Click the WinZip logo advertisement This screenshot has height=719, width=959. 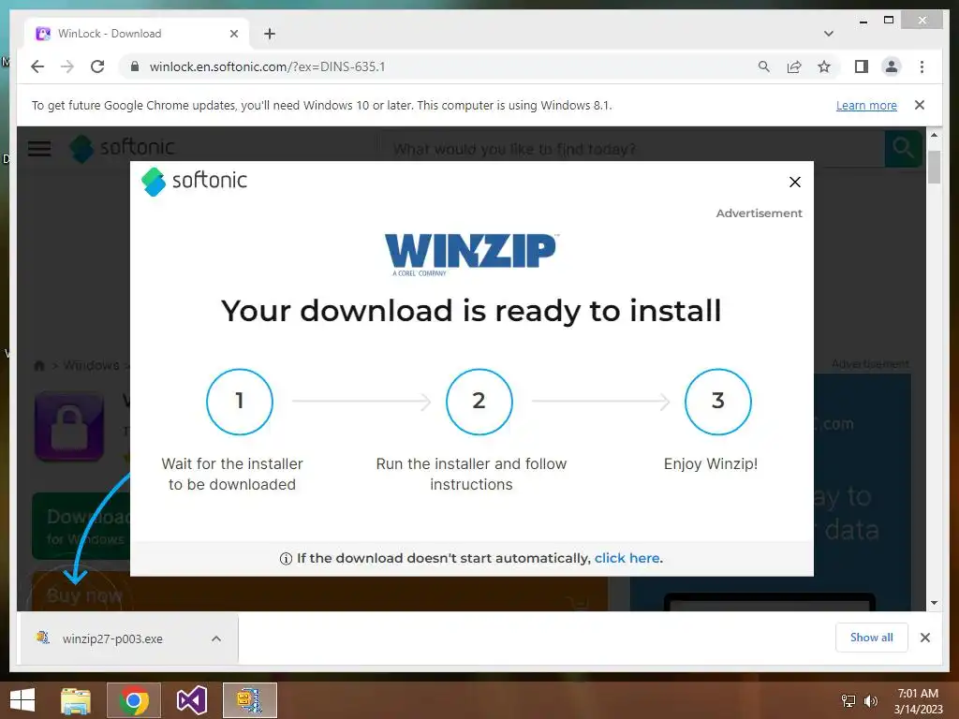tap(471, 255)
